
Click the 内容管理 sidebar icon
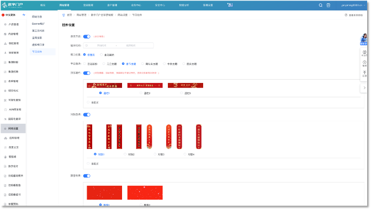5,34
